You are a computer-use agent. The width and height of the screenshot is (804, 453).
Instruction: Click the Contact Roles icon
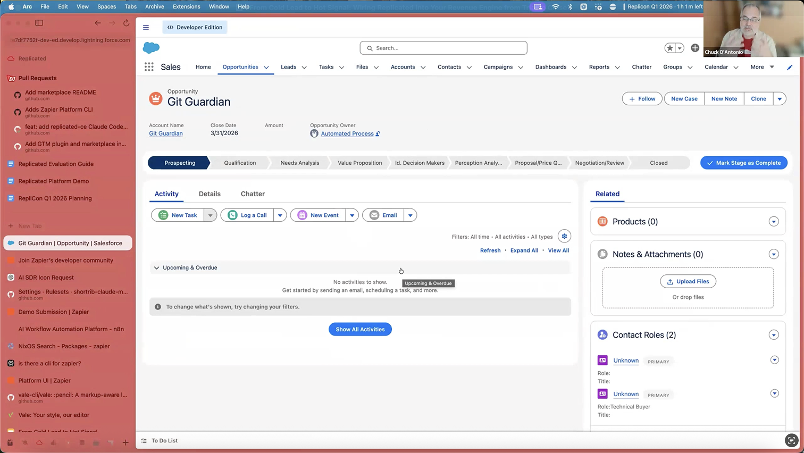602,335
